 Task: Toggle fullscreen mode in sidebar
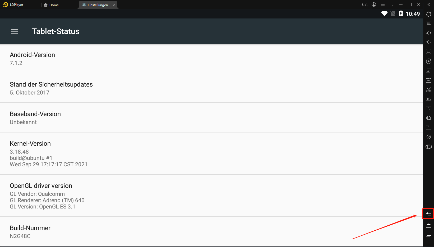pos(429,52)
